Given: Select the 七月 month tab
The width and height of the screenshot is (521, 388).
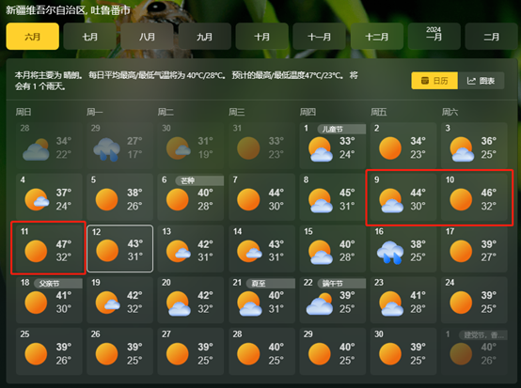Looking at the screenshot, I should point(89,37).
